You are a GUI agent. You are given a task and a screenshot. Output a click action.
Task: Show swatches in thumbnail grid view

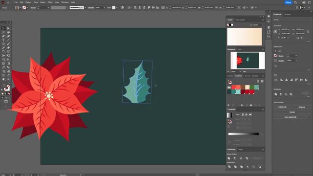pyautogui.click(x=262, y=81)
